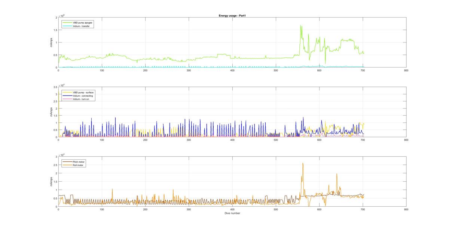Click y-tick '2.5' on the Pitch motor plot

55,165
